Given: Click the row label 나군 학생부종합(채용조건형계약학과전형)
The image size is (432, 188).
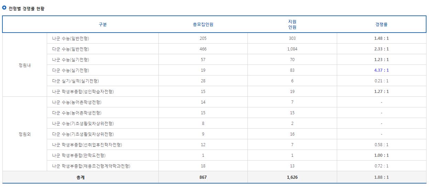Looking at the screenshot, I should click(91, 166).
